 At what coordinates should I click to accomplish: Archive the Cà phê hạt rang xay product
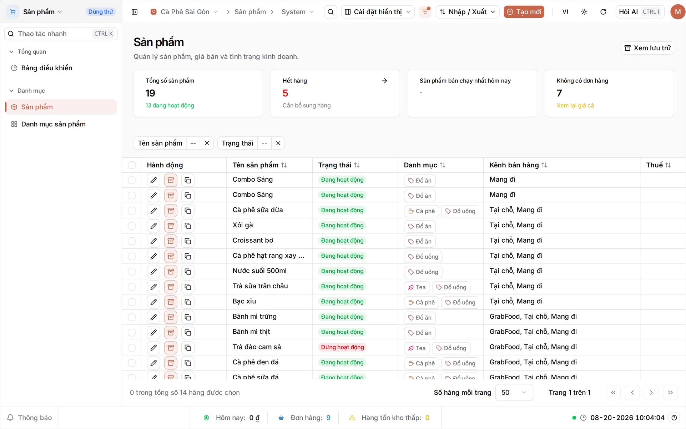pos(171,256)
